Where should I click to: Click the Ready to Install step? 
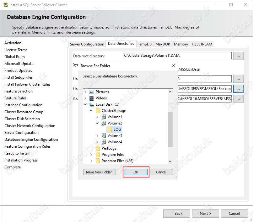(x=17, y=153)
